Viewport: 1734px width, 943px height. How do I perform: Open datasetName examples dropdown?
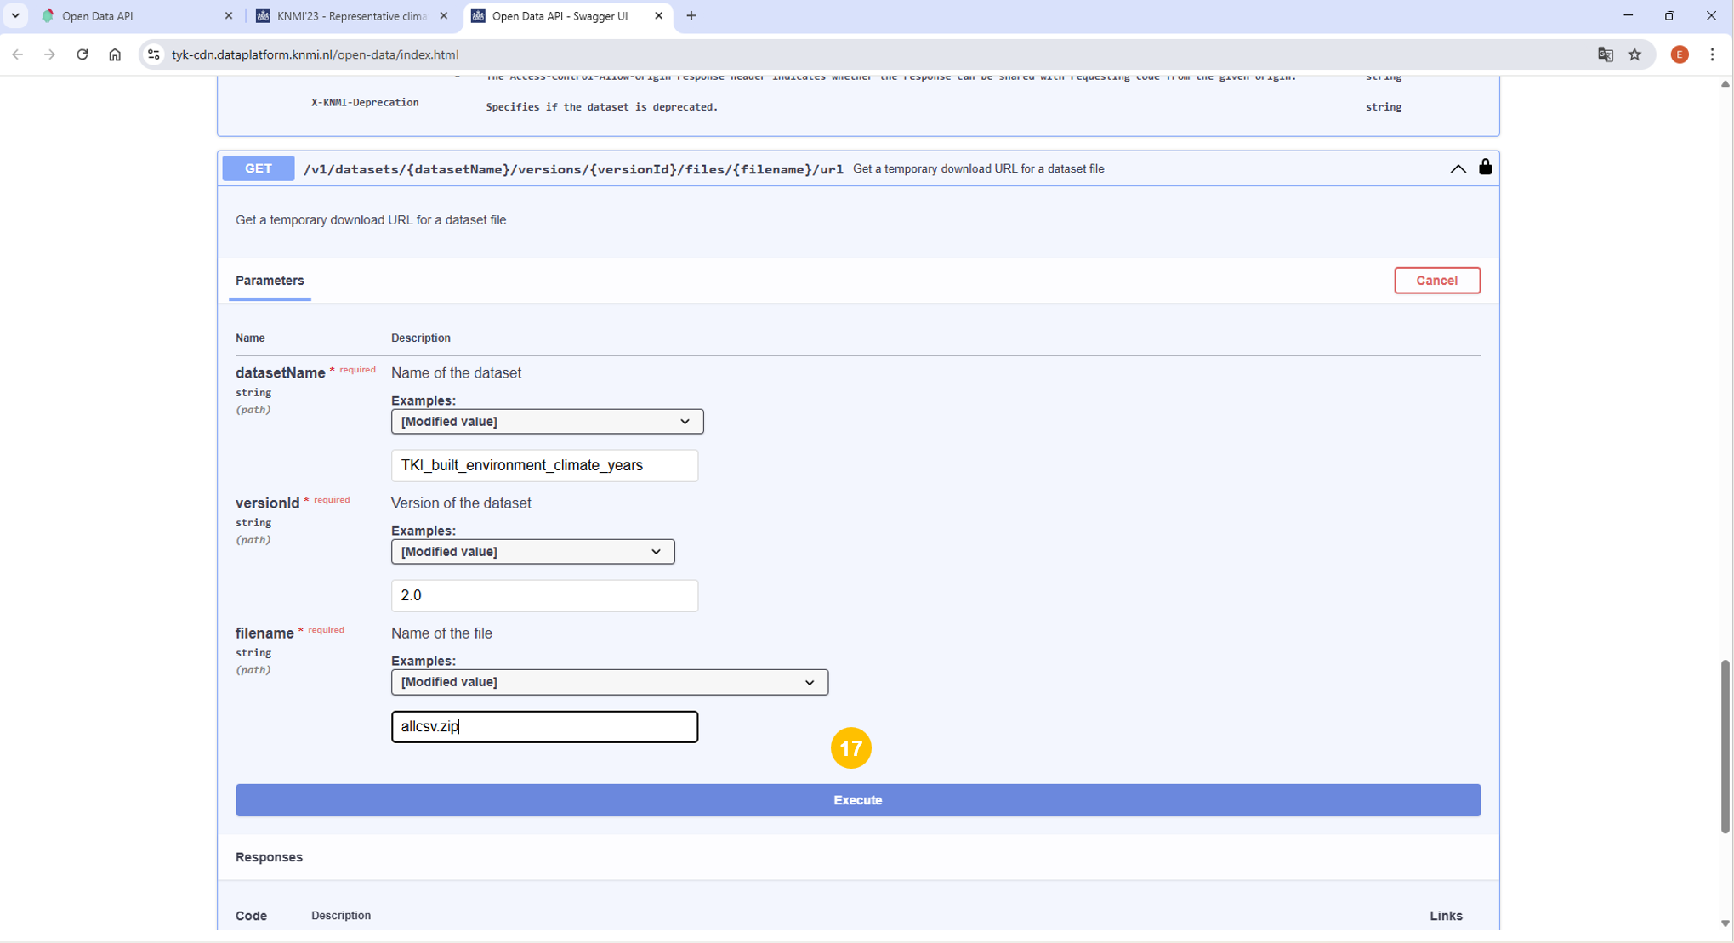(547, 422)
